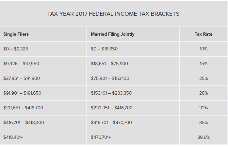Click the 28% tax rate cell
Screen dimensions: 228x147
[x=204, y=93]
